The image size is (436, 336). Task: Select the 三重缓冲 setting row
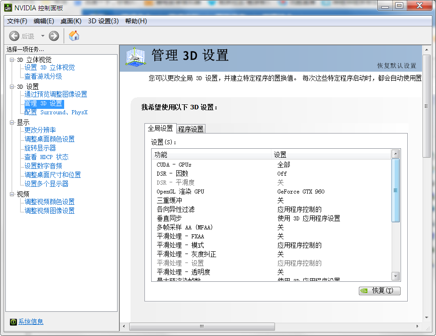pyautogui.click(x=169, y=200)
